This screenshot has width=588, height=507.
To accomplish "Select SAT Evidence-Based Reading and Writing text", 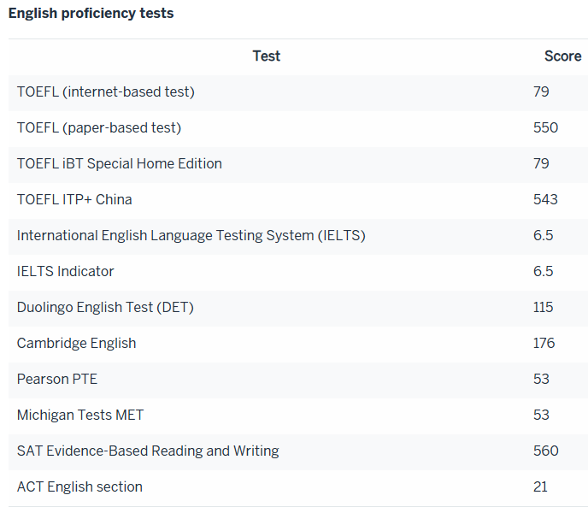I will 148,451.
